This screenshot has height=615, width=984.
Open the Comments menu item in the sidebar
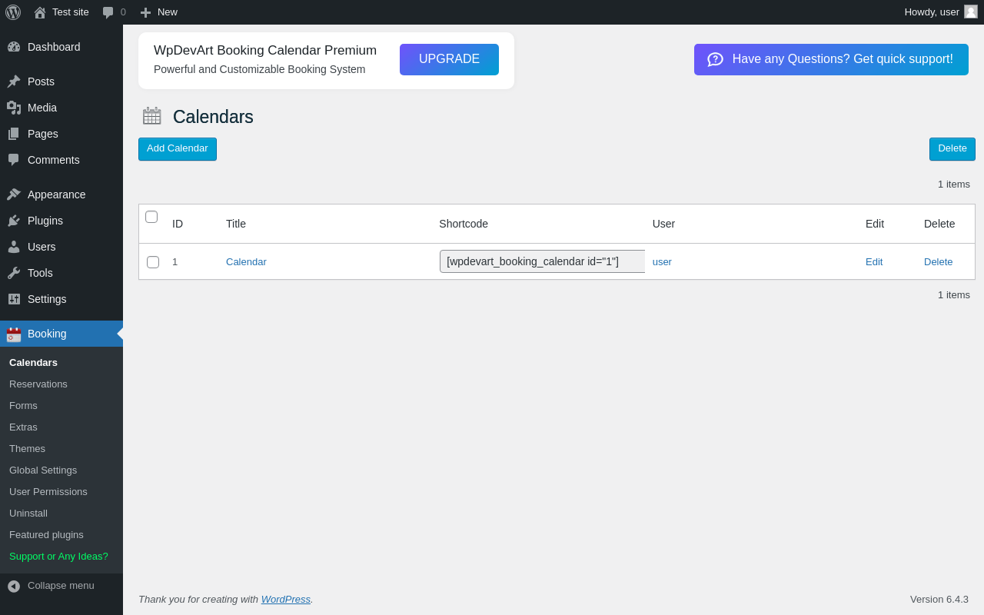[61, 160]
